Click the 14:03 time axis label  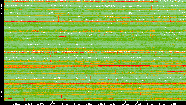coord(40,104)
